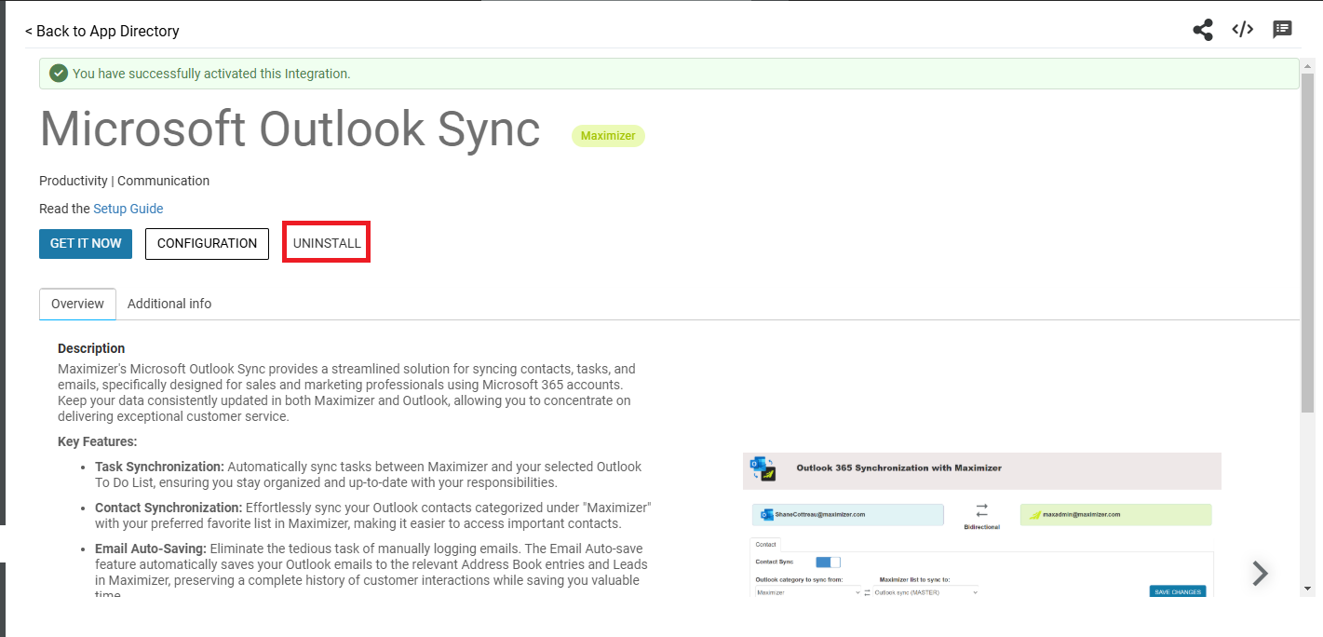1323x637 pixels.
Task: Click the "Task Synchronization:" bullet label
Action: 160,466
